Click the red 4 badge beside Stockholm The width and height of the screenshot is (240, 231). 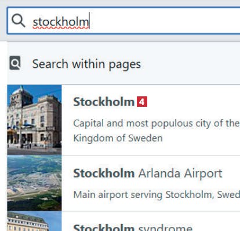pos(142,102)
